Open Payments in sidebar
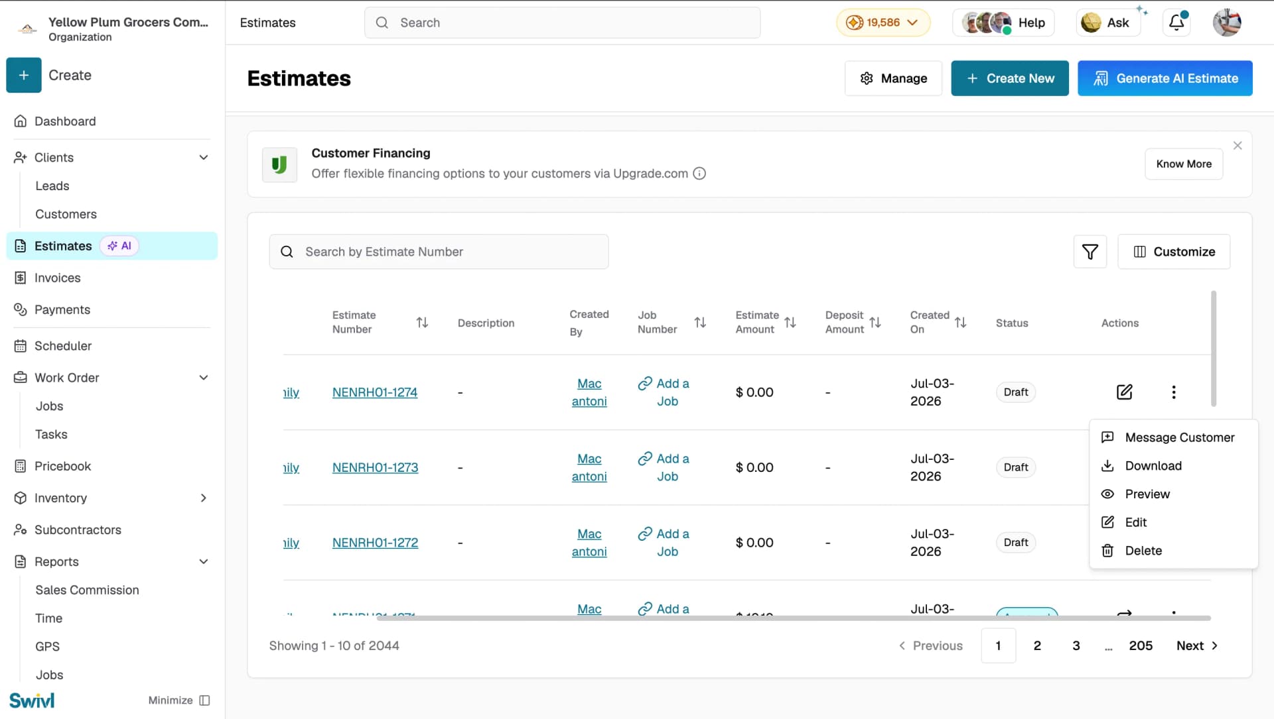1274x719 pixels. pyautogui.click(x=62, y=309)
